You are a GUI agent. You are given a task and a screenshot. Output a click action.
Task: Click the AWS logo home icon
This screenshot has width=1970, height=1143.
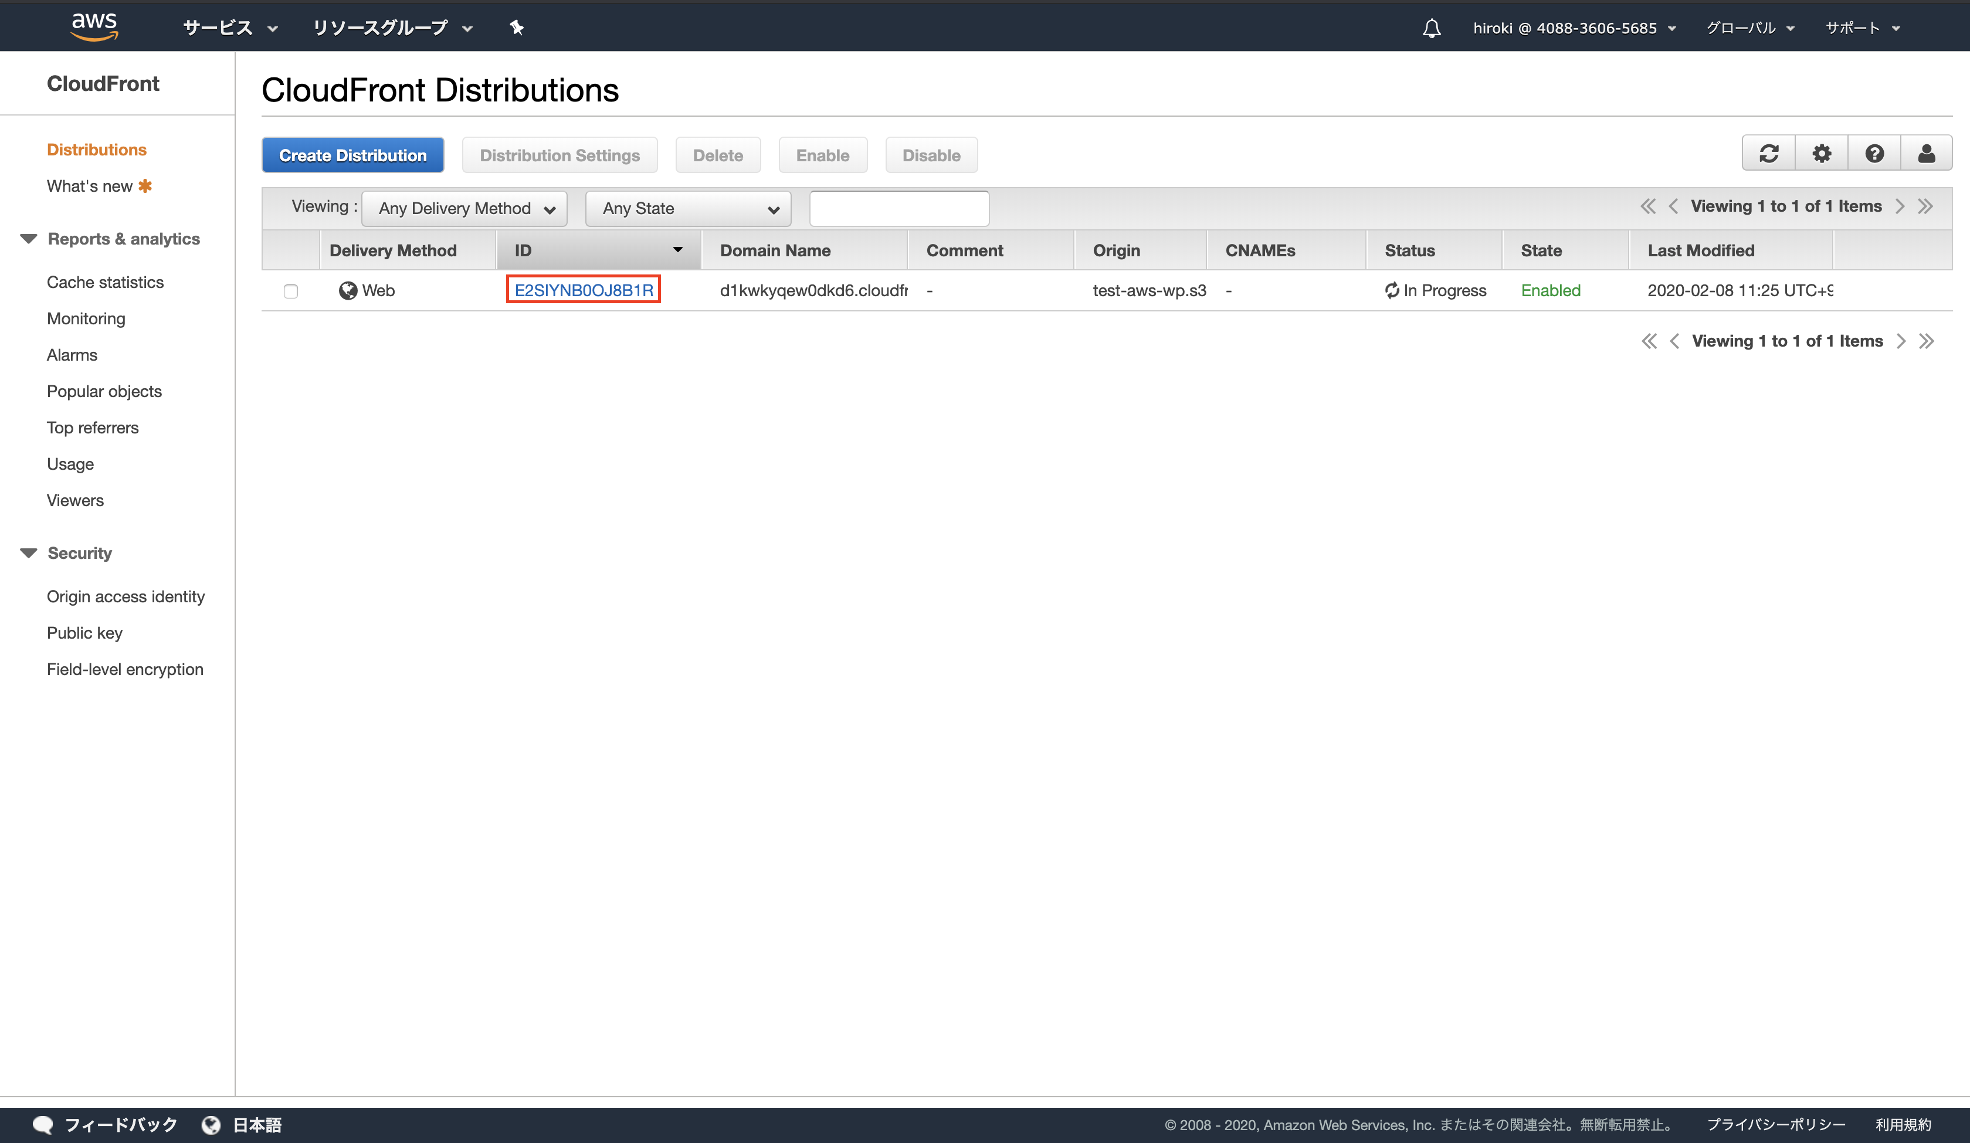(94, 26)
